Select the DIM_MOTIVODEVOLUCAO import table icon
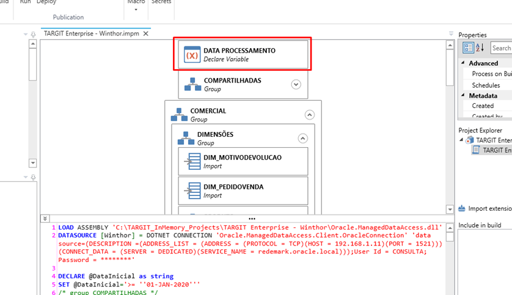The image size is (512, 295). 192,161
